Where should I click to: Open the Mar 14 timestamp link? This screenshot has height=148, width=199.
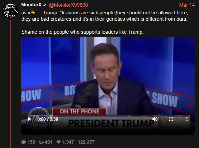coord(187,5)
